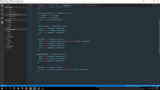This screenshot has height=90, width=160.
Task: Open the Explorer view in activity bar
Action: [x=2, y=5]
